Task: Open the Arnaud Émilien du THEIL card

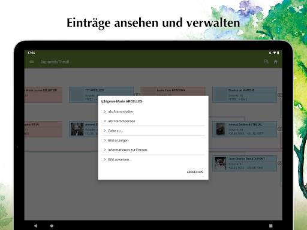Action: pos(245,129)
